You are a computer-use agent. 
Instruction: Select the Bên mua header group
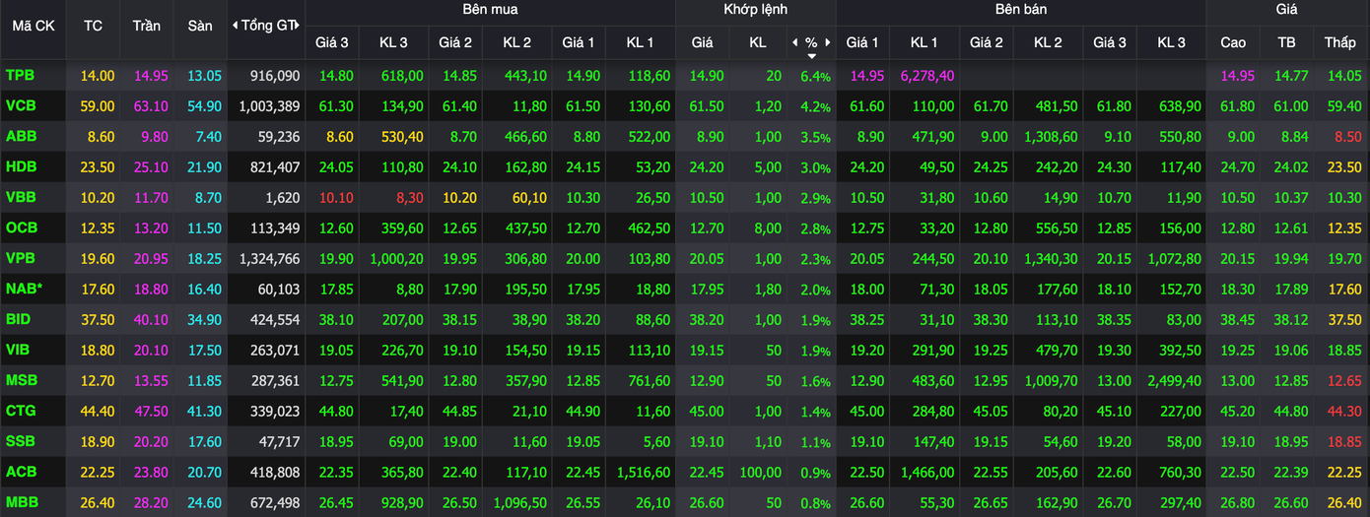pos(490,10)
